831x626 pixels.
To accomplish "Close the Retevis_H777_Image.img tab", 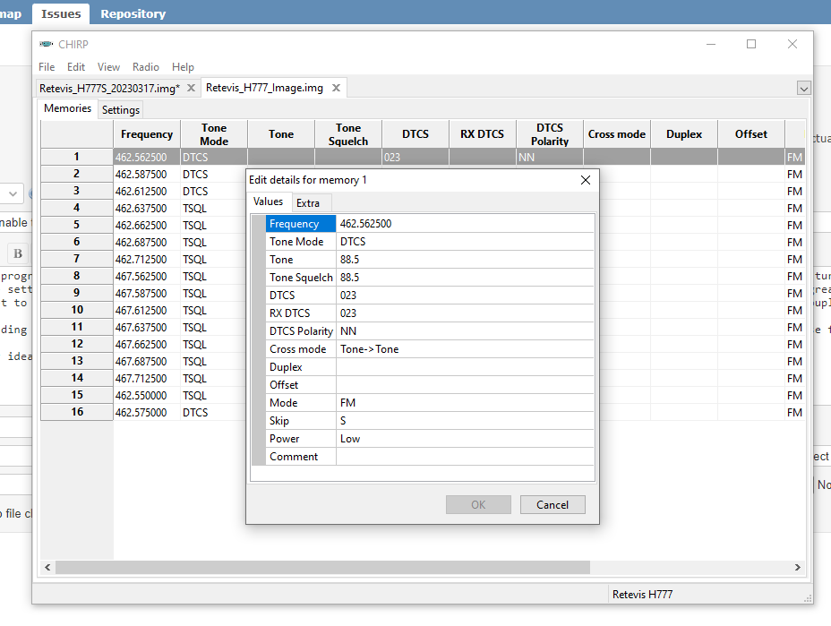I will click(336, 88).
